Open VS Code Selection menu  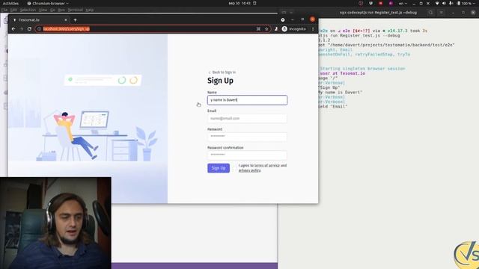pyautogui.click(x=28, y=10)
